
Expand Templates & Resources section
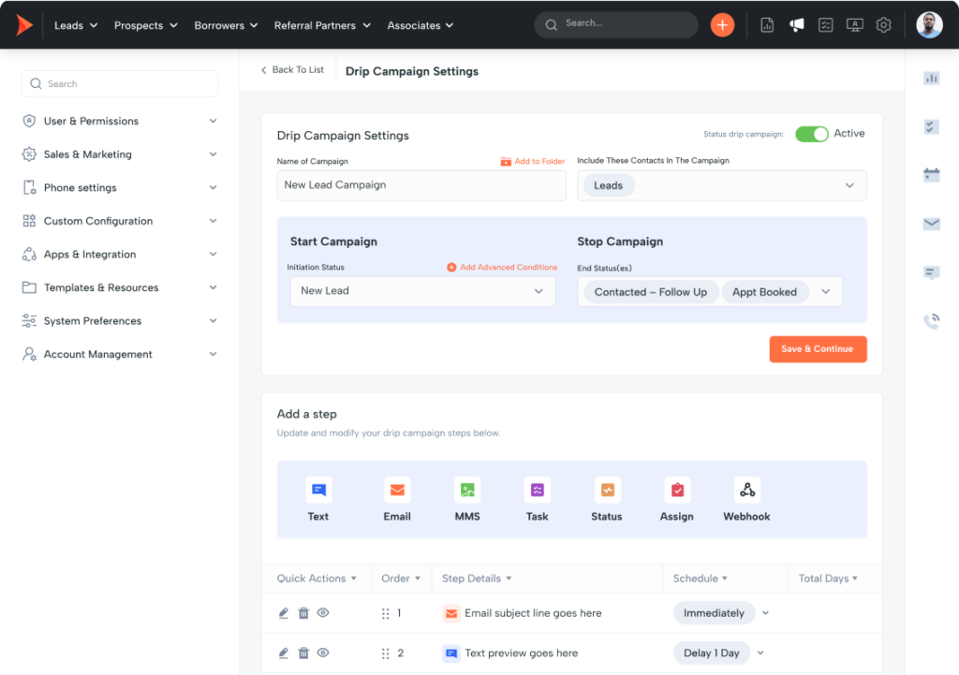pyautogui.click(x=119, y=287)
